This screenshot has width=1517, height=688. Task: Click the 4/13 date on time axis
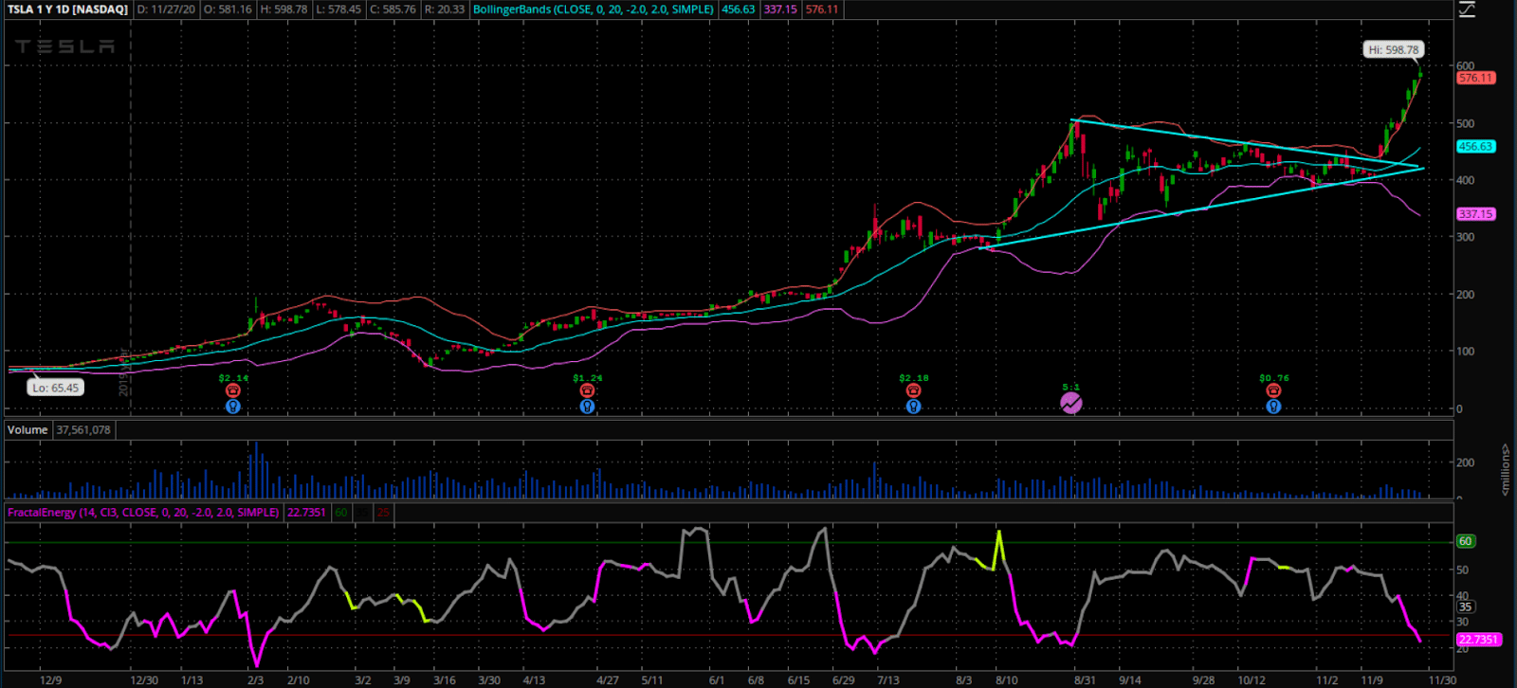pos(534,680)
